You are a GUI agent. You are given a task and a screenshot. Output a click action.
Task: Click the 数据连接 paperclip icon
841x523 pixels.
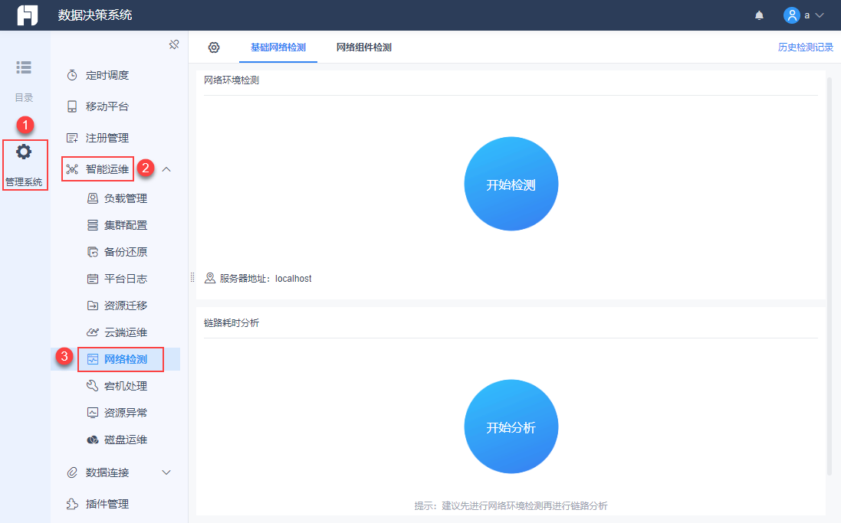72,472
